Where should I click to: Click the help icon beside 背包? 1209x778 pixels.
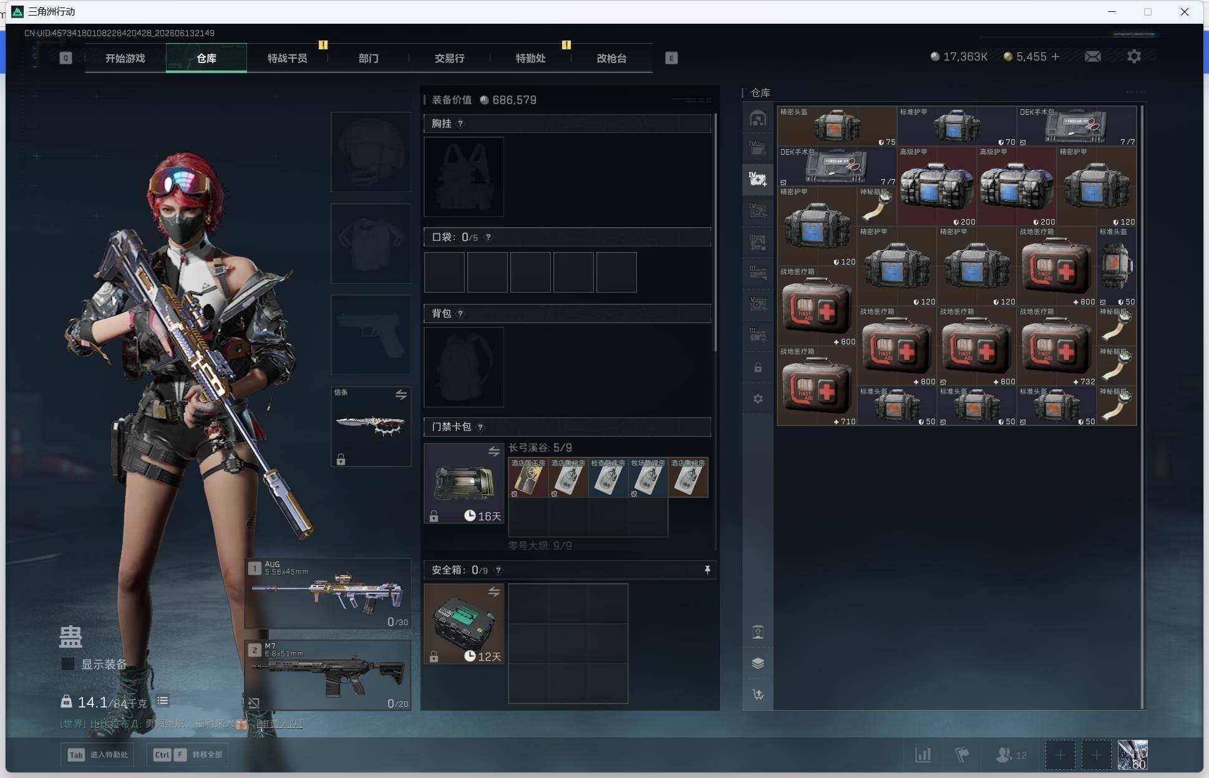pos(460,313)
